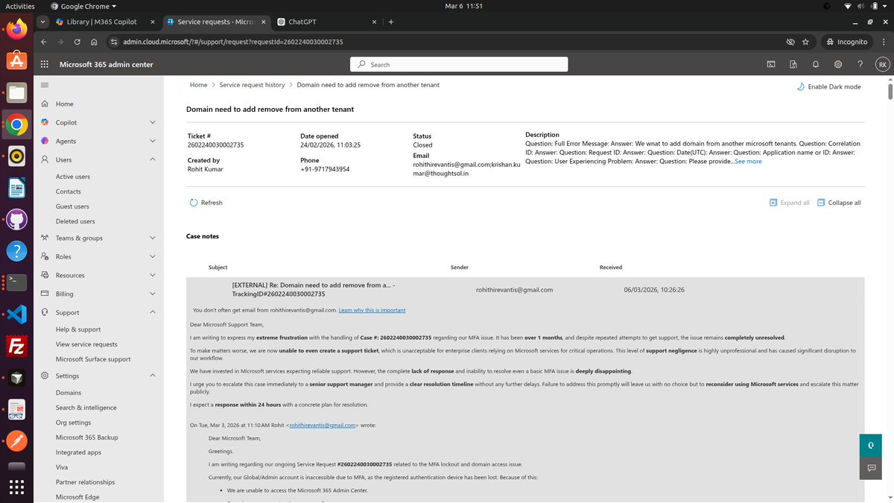Screen dimensions: 894x503
Task: Click the Refresh icon in case toolbar
Action: [x=194, y=203]
